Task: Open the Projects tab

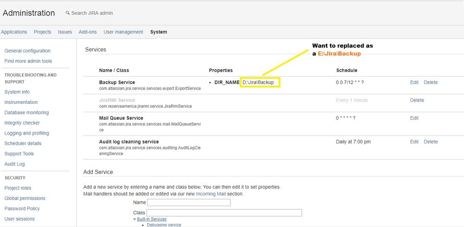Action: click(42, 32)
